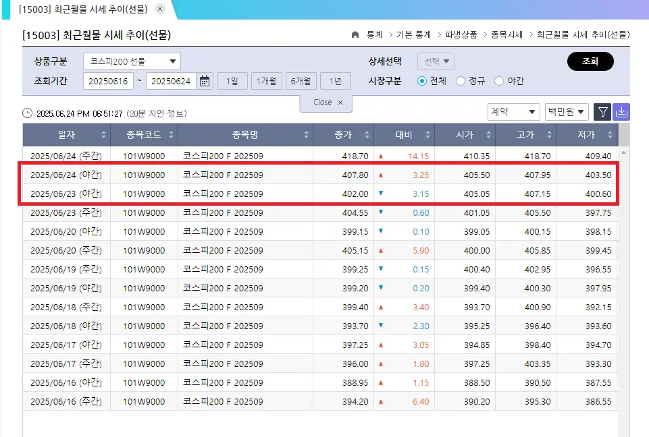The width and height of the screenshot is (649, 437).
Task: Click end date field 20250624
Action: 171,81
